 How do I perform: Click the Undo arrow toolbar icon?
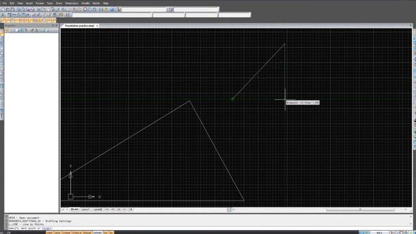pyautogui.click(x=64, y=9)
